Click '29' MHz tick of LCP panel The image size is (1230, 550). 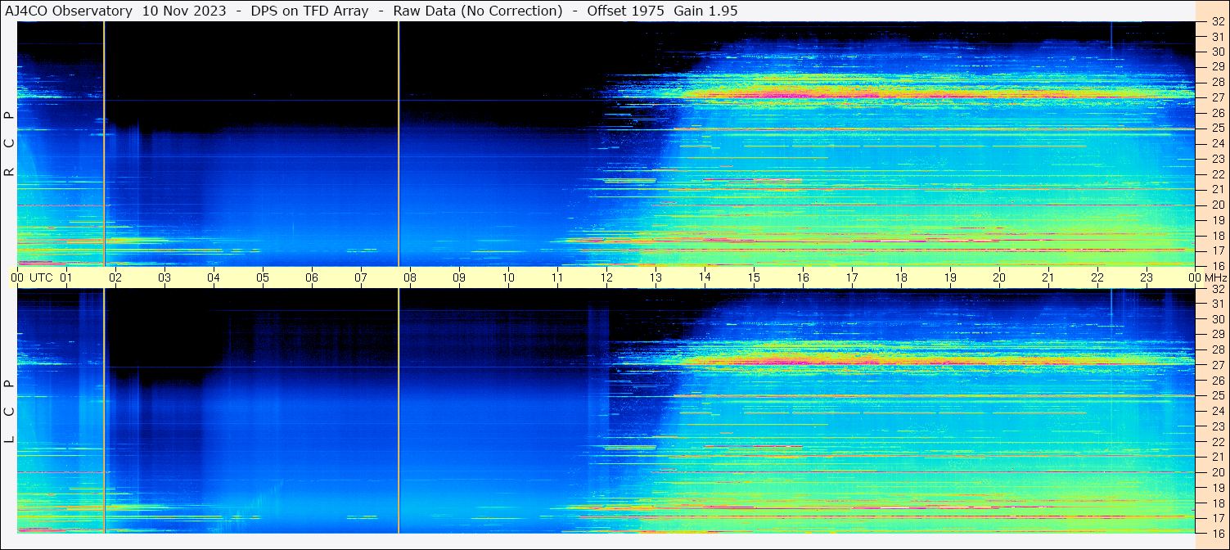(x=1217, y=335)
